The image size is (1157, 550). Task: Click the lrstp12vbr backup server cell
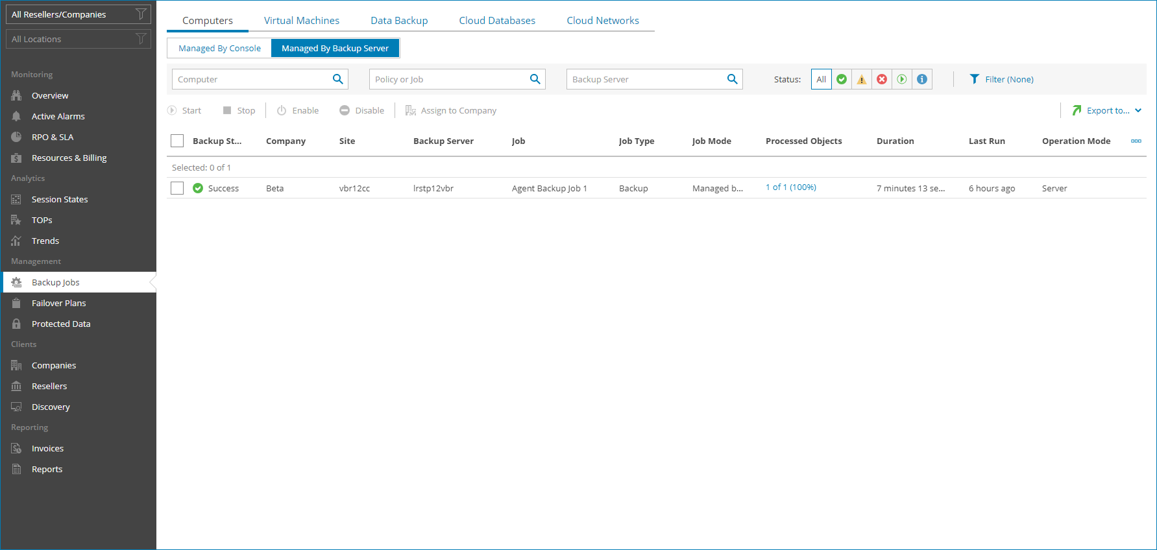[433, 188]
